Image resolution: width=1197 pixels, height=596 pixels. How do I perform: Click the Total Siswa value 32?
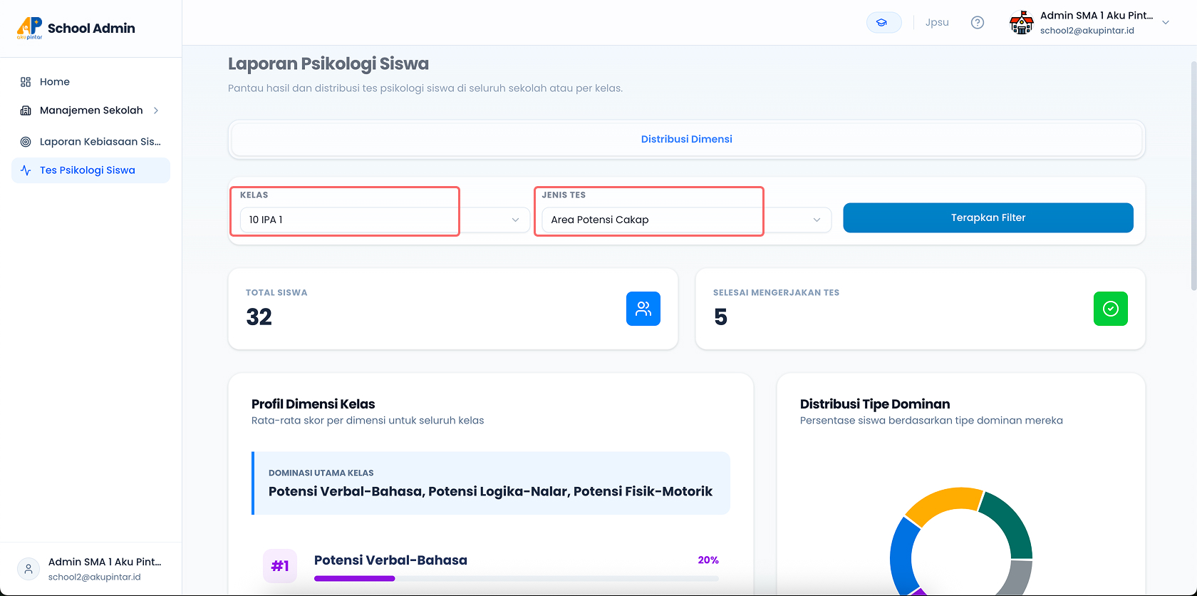259,317
